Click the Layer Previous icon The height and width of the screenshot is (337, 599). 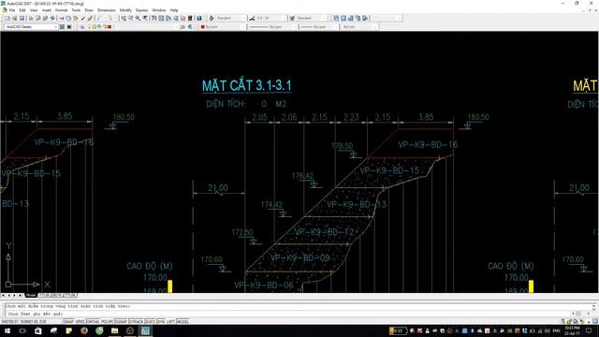pyautogui.click(x=190, y=27)
